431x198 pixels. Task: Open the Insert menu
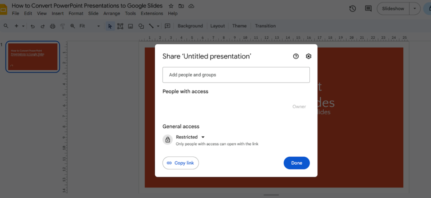pos(58,13)
